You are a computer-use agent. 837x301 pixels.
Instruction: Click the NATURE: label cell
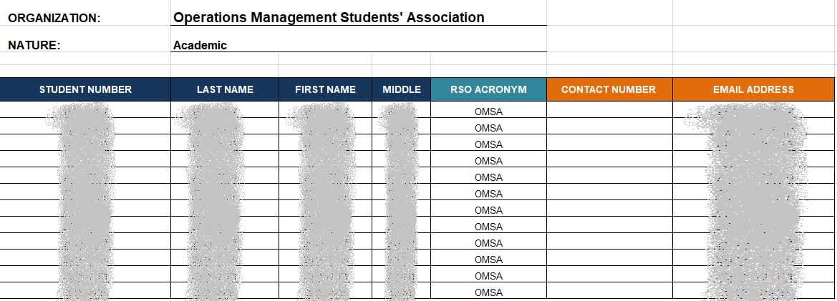pos(85,45)
